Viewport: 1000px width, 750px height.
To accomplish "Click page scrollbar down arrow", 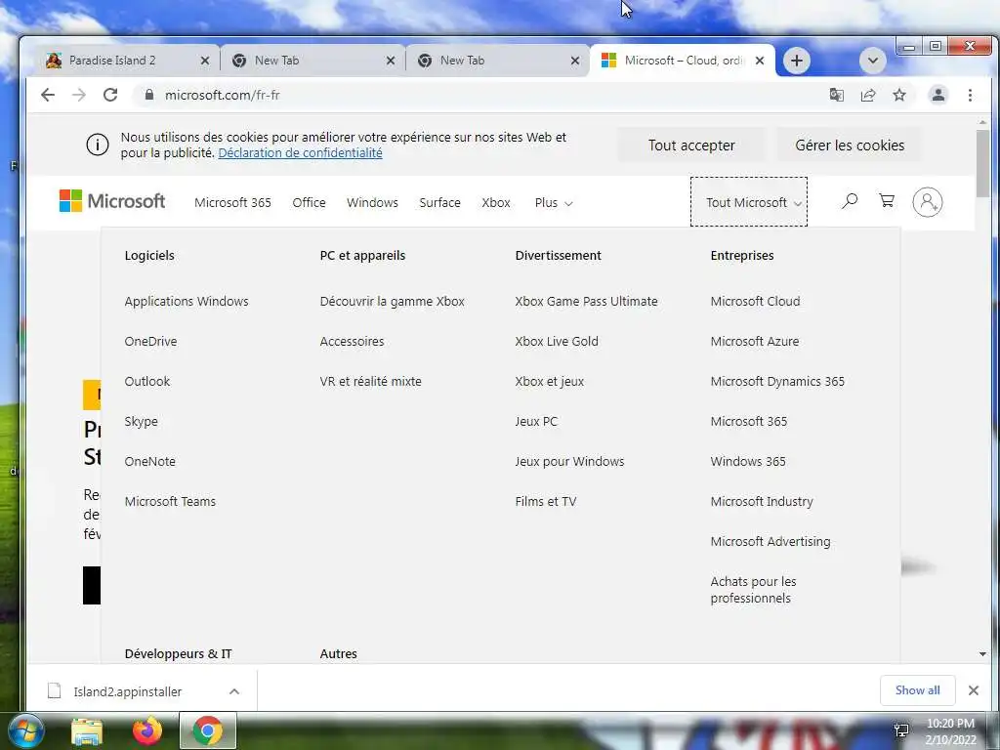I will point(982,654).
